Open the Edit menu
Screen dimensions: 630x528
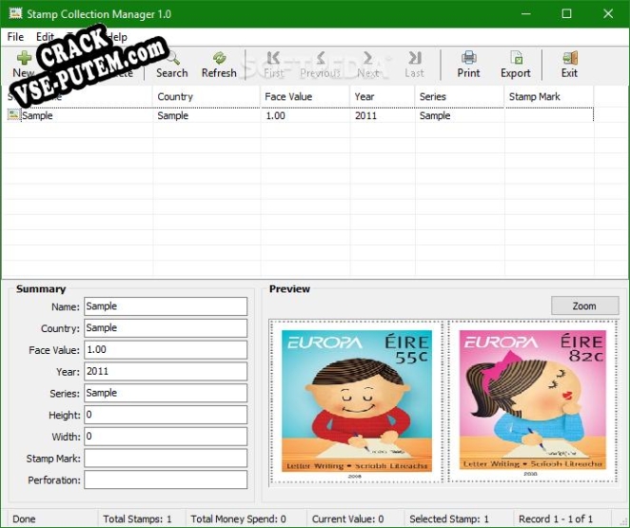pos(45,37)
